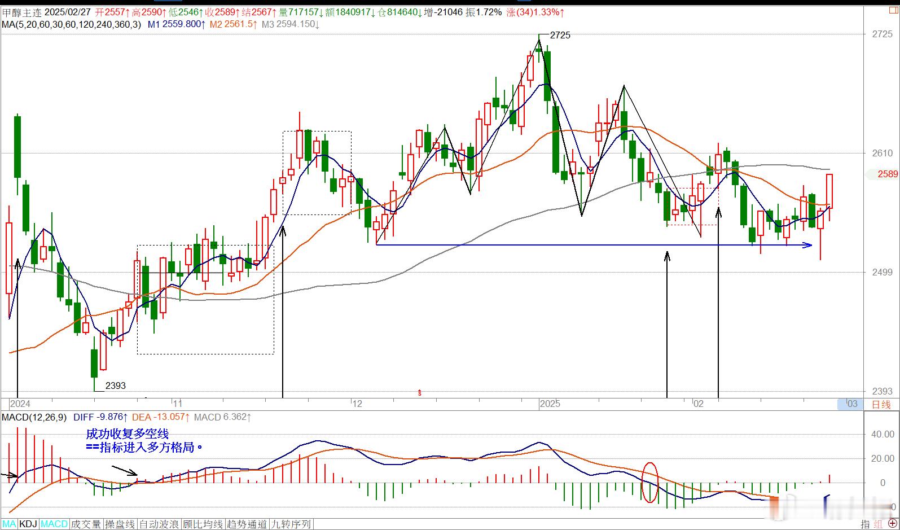Click the 12 month marker on time axis
Image resolution: width=900 pixels, height=530 pixels.
tap(356, 404)
